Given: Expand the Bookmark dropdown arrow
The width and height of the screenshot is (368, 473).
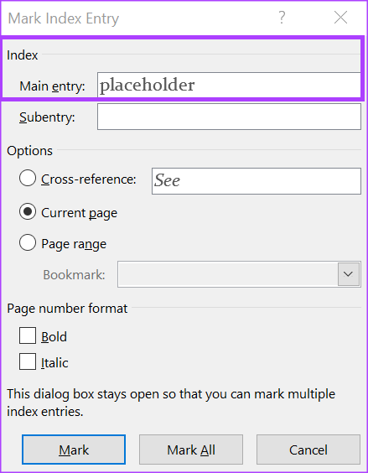Looking at the screenshot, I should 349,274.
